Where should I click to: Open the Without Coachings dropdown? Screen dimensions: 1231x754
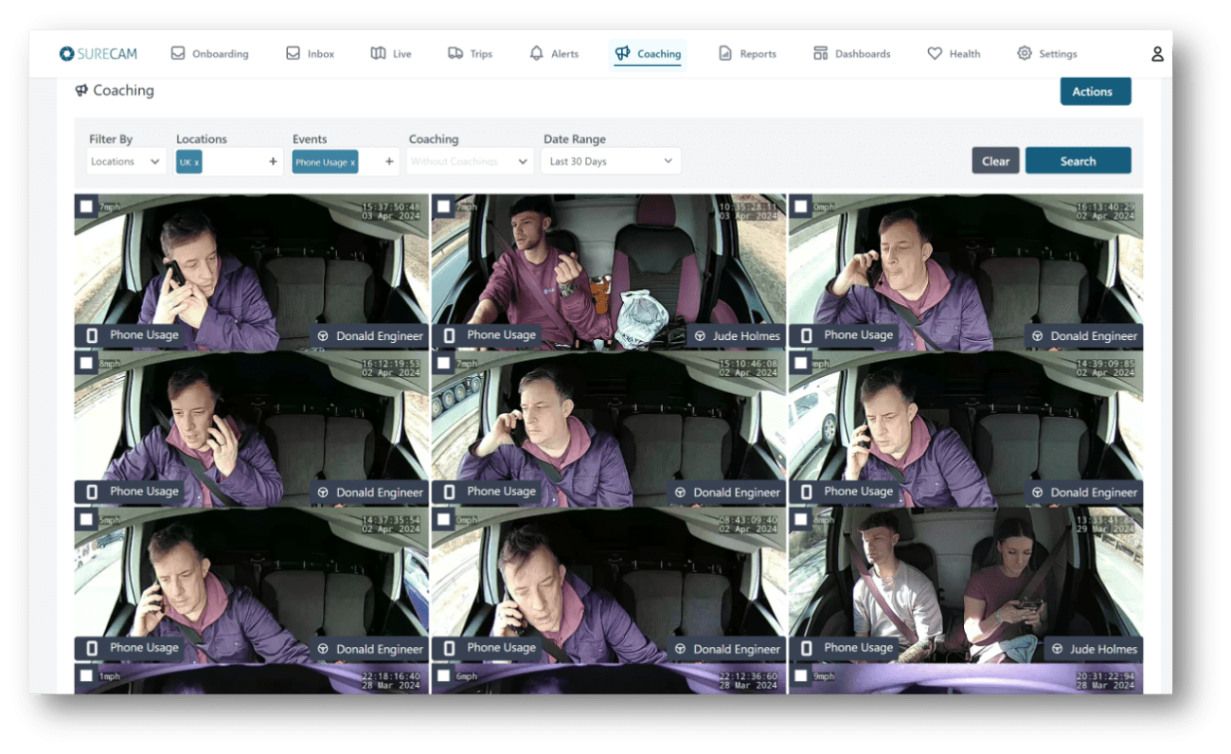[x=471, y=162]
